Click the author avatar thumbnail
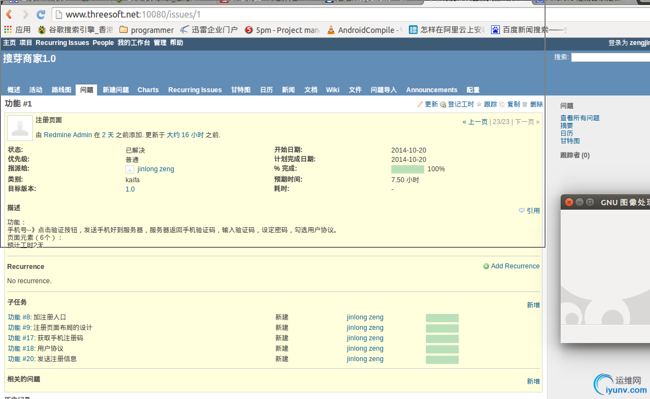Image resolution: width=650 pixels, height=399 pixels. [20, 128]
